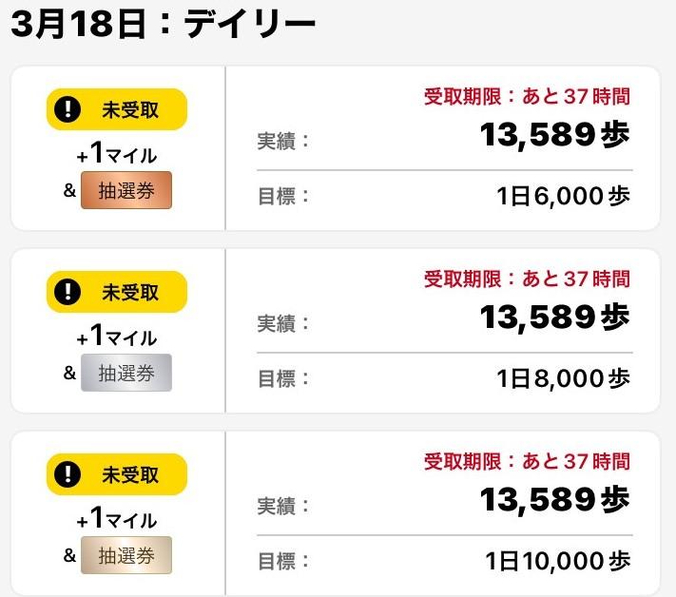This screenshot has width=676, height=597.
Task: Tap +1マイル reward in the bronze ticket card
Action: pyautogui.click(x=117, y=154)
